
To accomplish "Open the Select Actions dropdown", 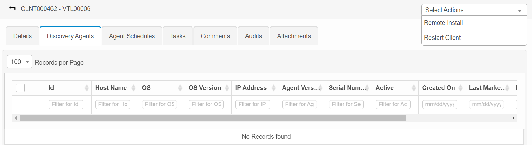I will (x=474, y=10).
